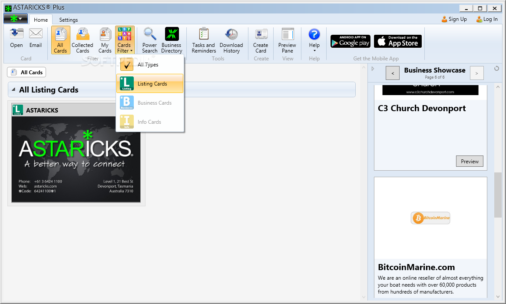This screenshot has width=506, height=304.
Task: Open Tasks and Reminders
Action: coord(204,40)
